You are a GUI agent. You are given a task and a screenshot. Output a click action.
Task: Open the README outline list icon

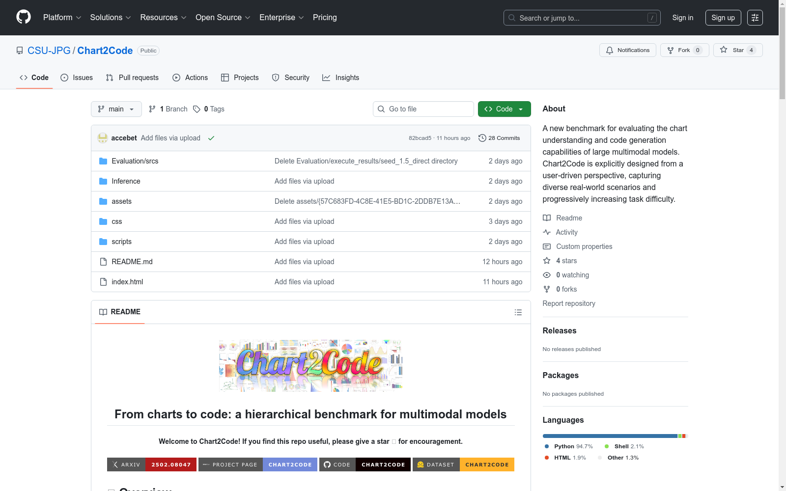tap(518, 312)
